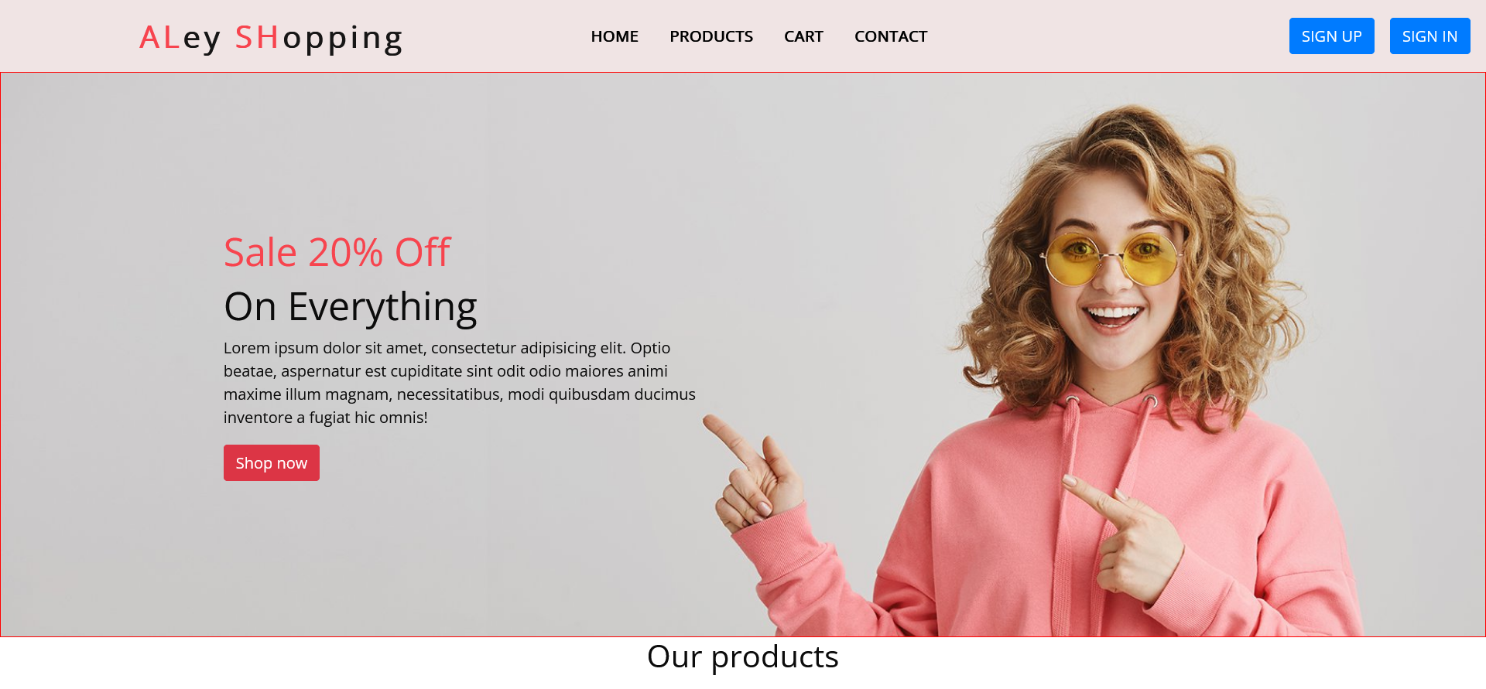
Task: Click the ALey SHopping logo
Action: point(271,38)
